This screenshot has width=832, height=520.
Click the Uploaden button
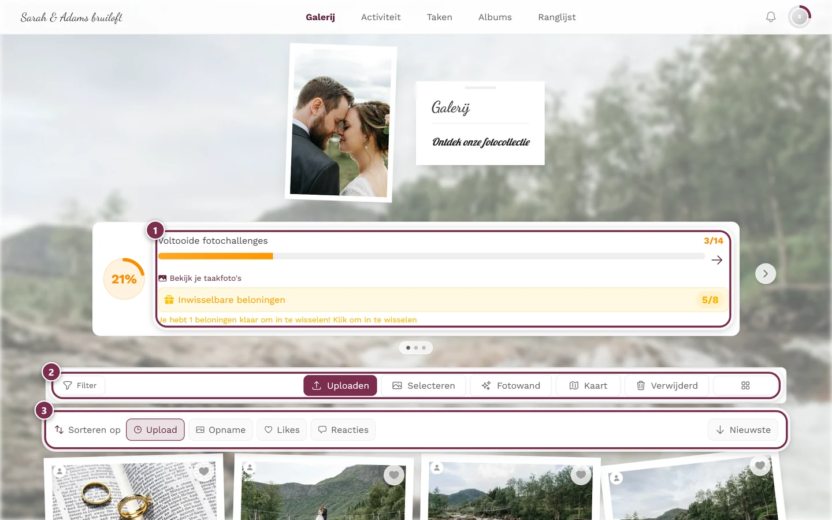pyautogui.click(x=340, y=385)
